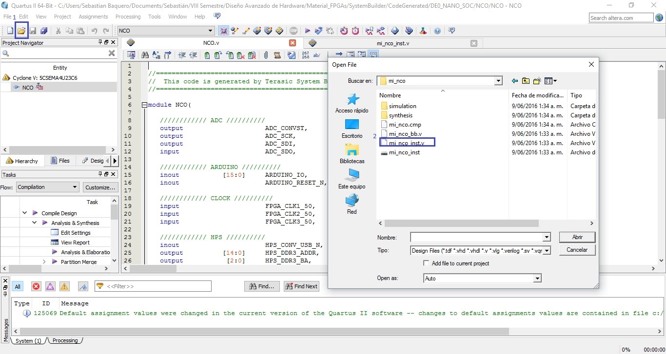
Task: Click the Customize... button
Action: coord(100,187)
